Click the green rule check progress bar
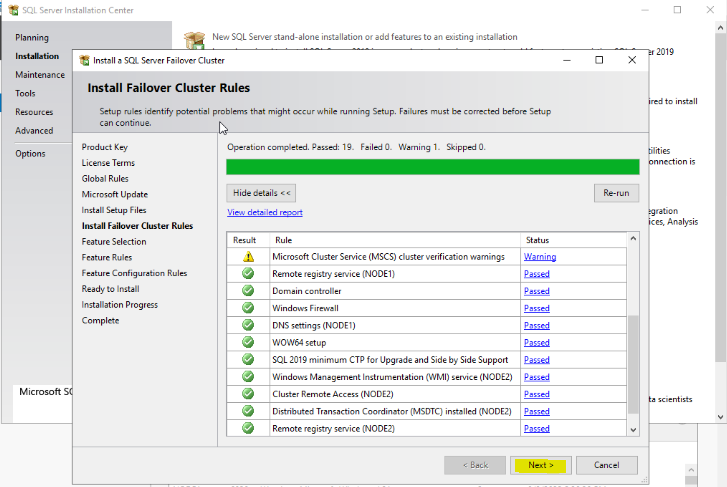727x487 pixels. pyautogui.click(x=433, y=167)
